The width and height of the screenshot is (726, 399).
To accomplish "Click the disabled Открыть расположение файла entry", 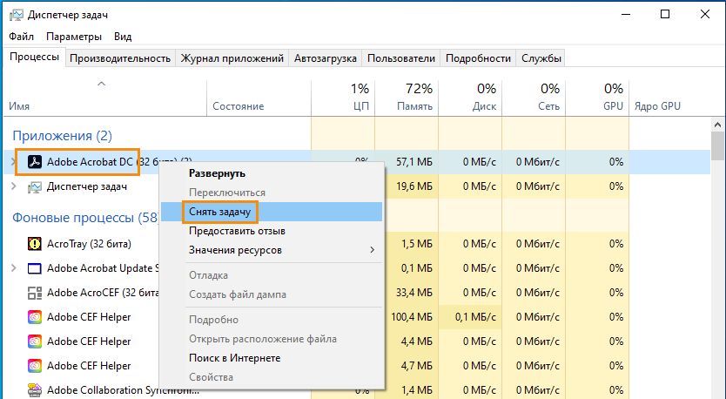I will tap(272, 339).
